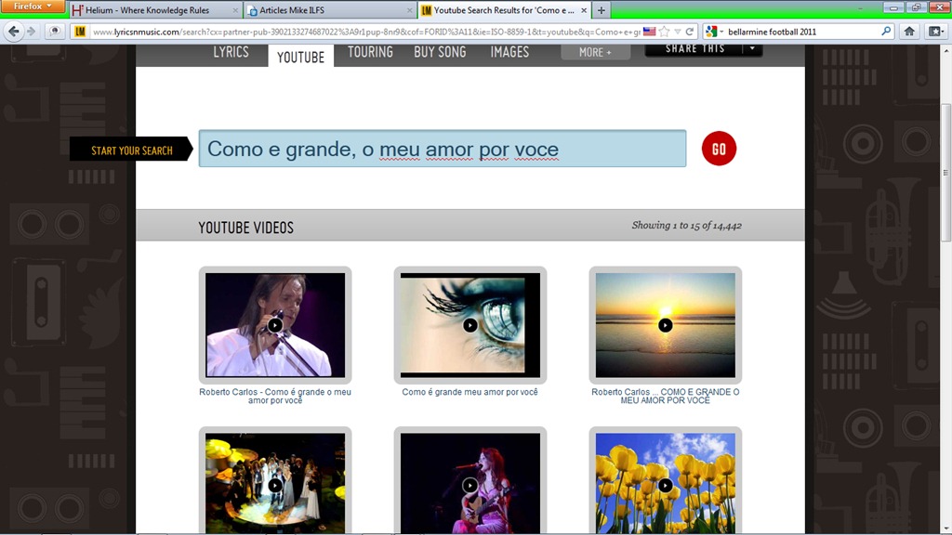Switch to the LYRICS tab
The width and height of the screenshot is (952, 535).
point(231,52)
